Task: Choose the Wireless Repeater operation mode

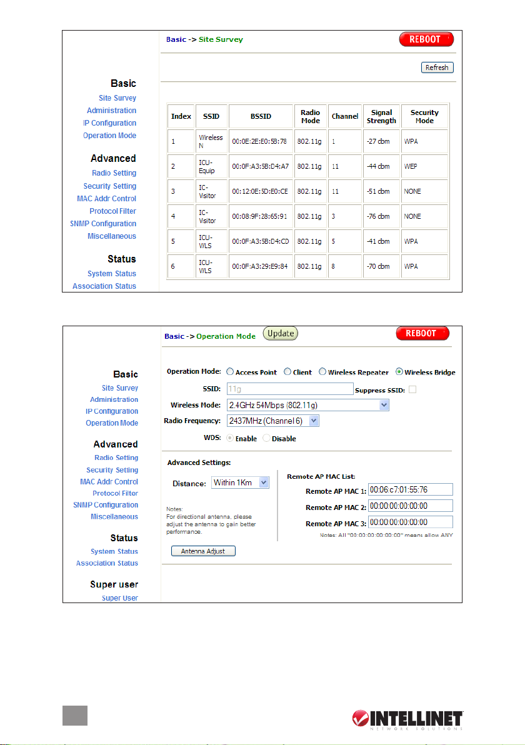Action: click(x=322, y=372)
